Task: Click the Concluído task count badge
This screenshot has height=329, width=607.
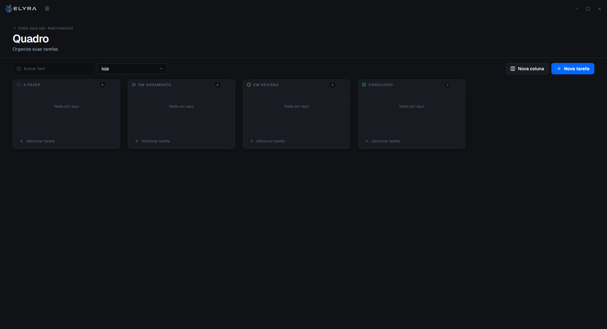Action: pos(448,85)
